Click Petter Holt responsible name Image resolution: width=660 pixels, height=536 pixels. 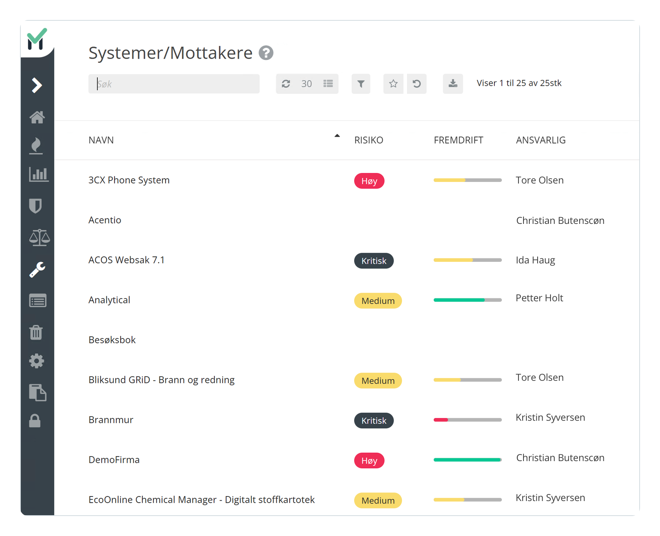[539, 298]
